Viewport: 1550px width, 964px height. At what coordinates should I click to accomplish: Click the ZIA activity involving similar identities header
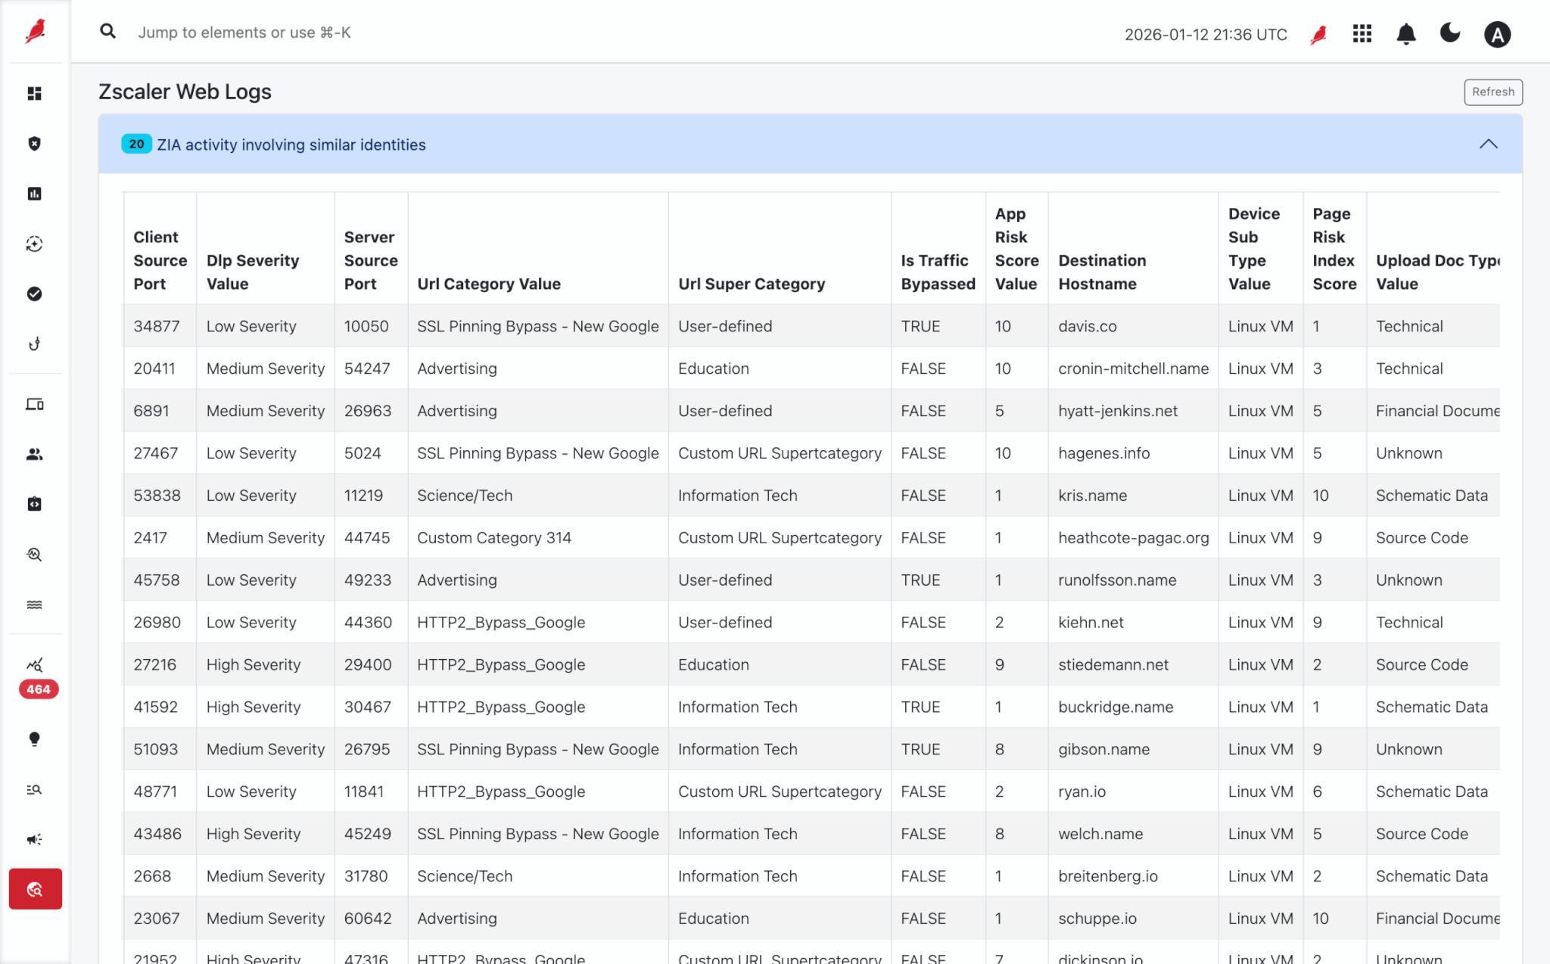[291, 145]
